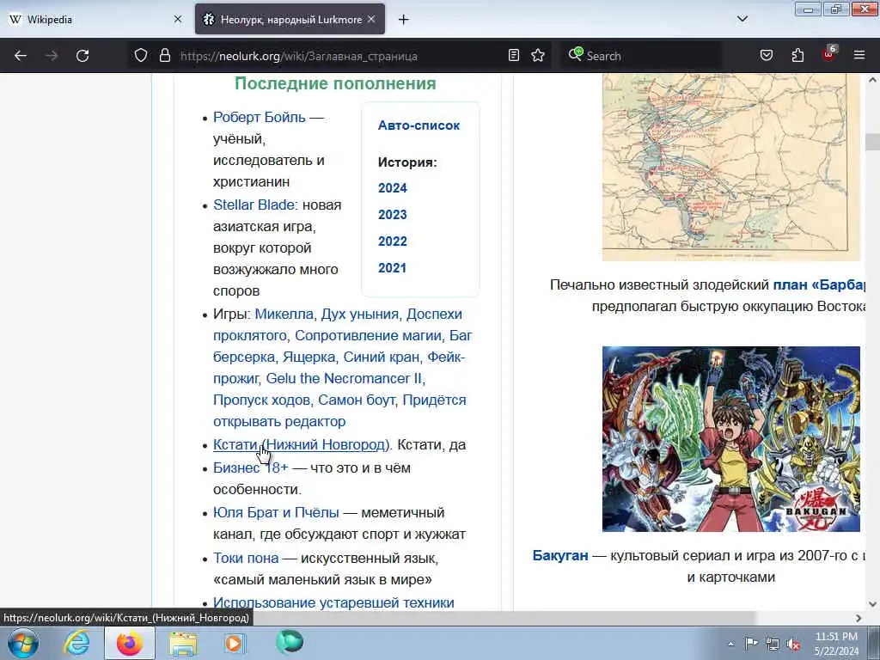Viewport: 880px width, 660px height.
Task: Click the muted volume tray icon
Action: tap(793, 644)
